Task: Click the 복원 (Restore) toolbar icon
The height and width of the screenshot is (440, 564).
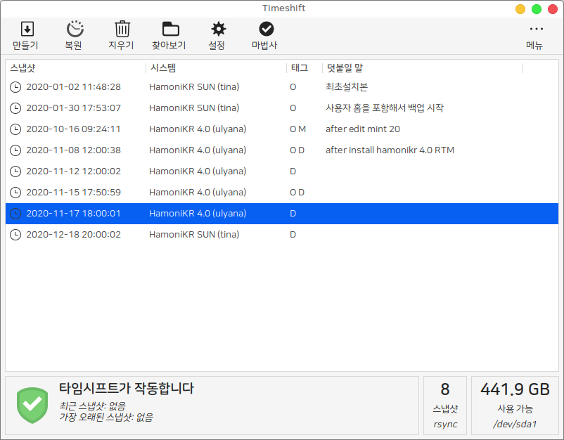Action: tap(73, 30)
